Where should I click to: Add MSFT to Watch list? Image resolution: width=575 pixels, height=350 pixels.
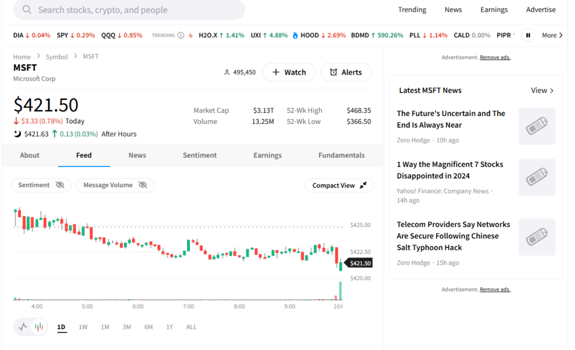point(289,72)
